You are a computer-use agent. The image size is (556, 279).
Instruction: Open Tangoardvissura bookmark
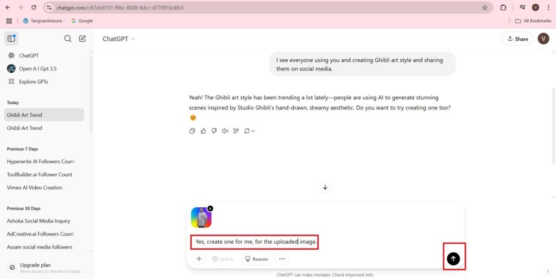click(x=43, y=21)
